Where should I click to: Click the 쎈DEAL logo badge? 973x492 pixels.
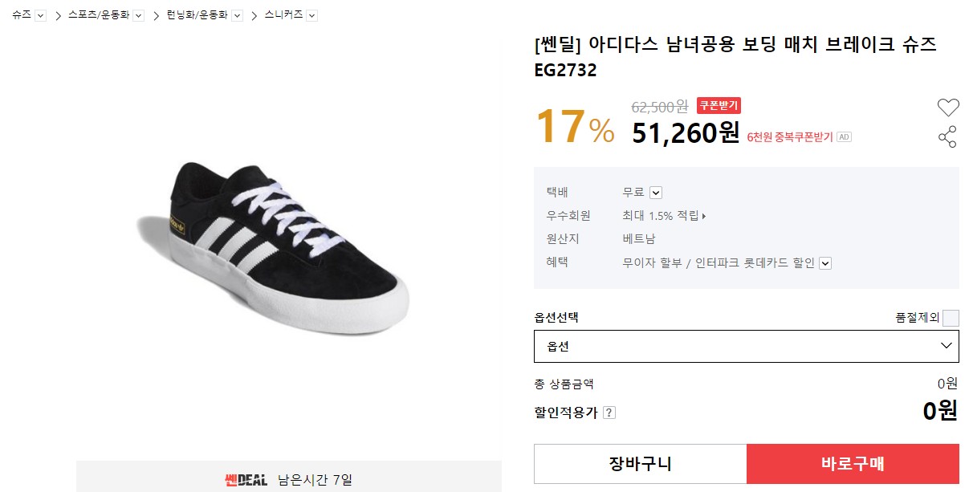point(246,480)
